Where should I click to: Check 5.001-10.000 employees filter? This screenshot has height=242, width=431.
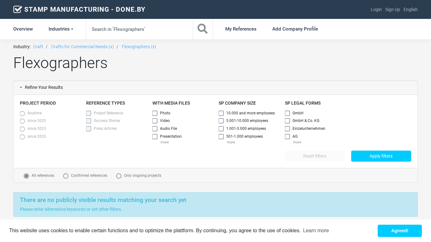click(221, 121)
